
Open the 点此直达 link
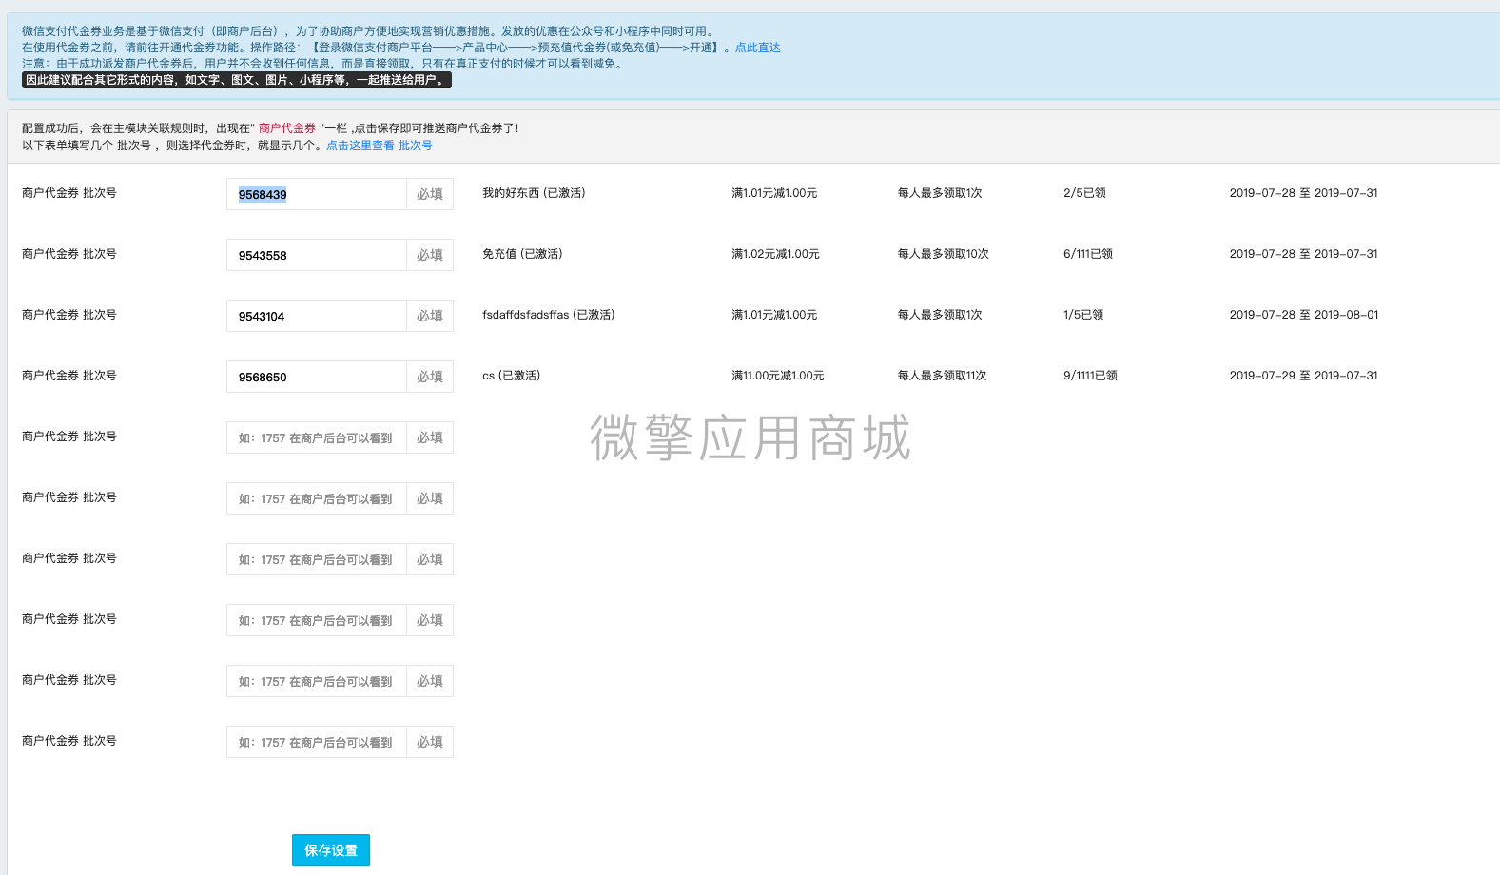(x=757, y=48)
